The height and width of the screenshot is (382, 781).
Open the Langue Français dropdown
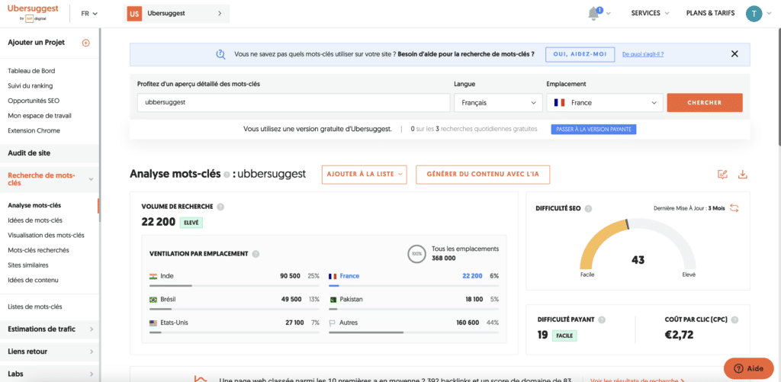point(498,103)
